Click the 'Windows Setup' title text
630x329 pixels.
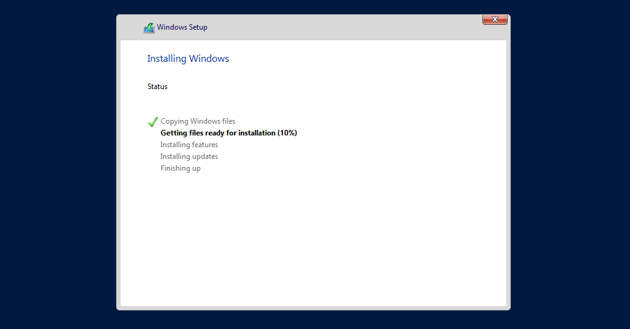[x=182, y=27]
